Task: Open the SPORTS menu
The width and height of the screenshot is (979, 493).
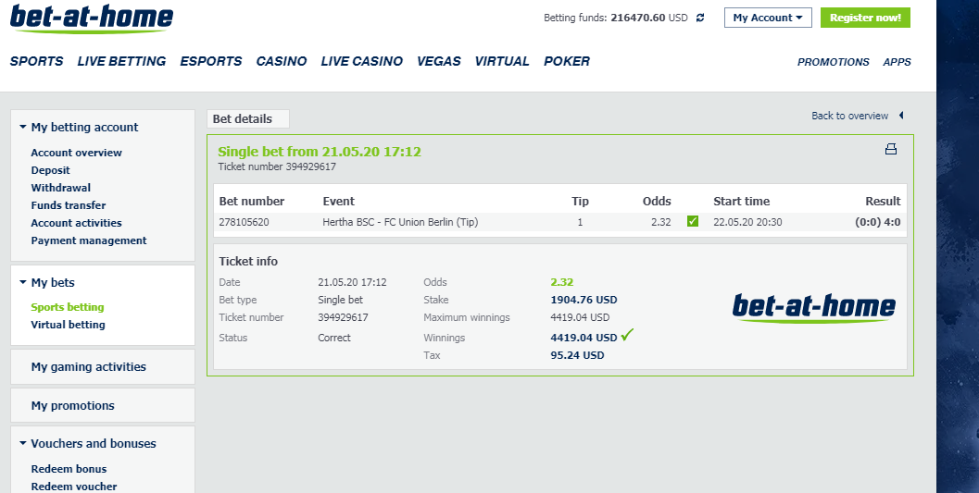Action: coord(36,61)
